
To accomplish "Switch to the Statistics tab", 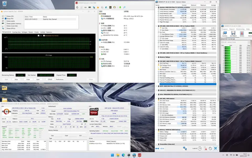I will point(49,32).
